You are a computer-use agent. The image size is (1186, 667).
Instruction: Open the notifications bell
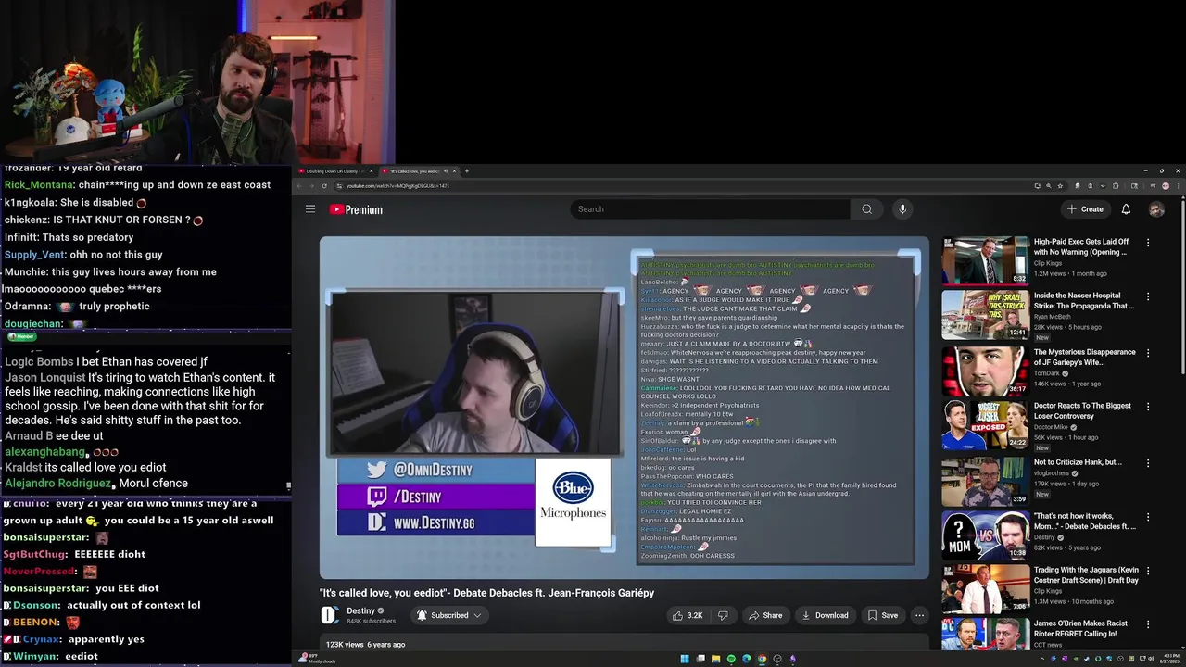(x=1126, y=209)
